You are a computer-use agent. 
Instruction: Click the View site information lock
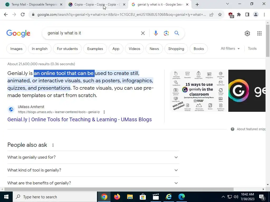33,15
